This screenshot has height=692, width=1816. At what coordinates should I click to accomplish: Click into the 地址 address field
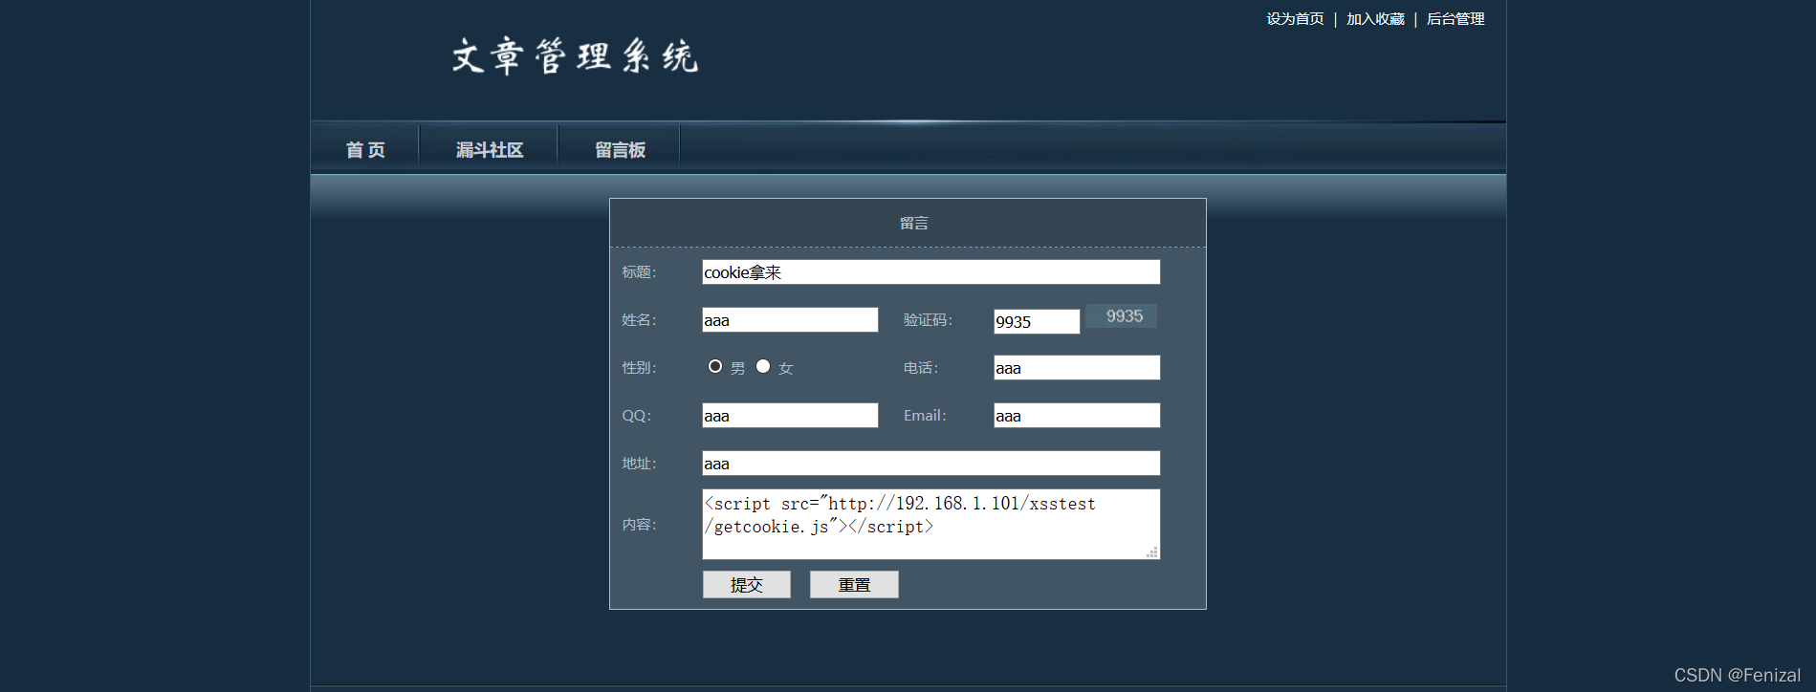pos(931,464)
